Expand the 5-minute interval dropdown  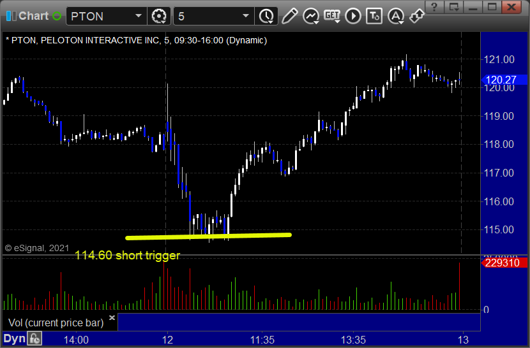pyautogui.click(x=246, y=16)
